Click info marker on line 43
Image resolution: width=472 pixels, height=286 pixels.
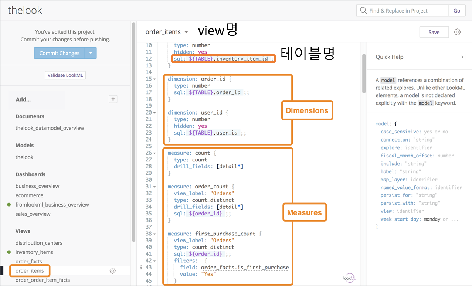point(141,267)
